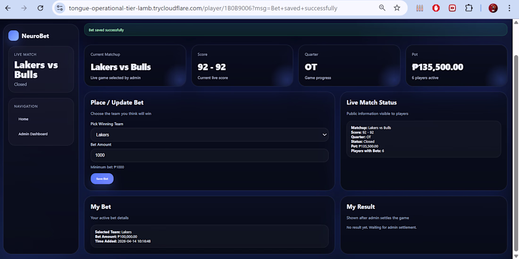The image size is (519, 259).
Task: Click the pot amount ₱135,500.00
Action: (437, 67)
